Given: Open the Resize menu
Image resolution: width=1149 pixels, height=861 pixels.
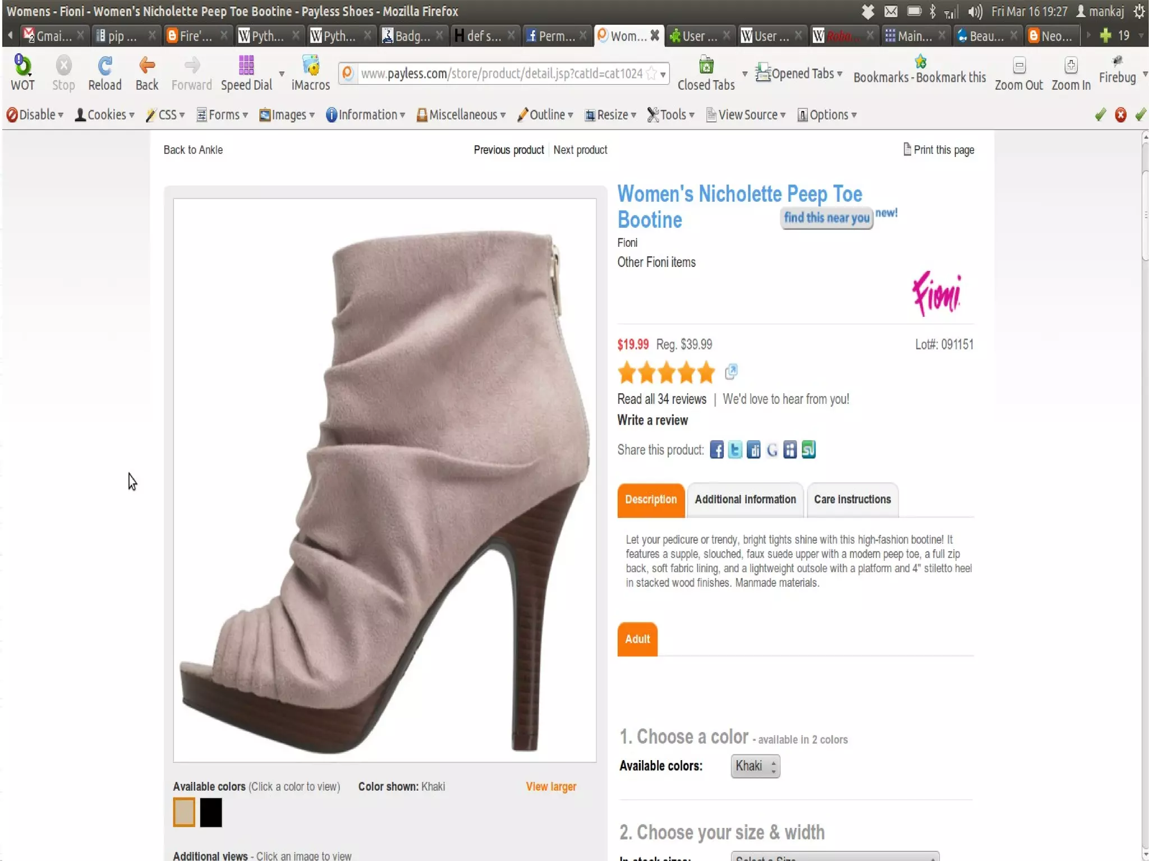Looking at the screenshot, I should [610, 114].
